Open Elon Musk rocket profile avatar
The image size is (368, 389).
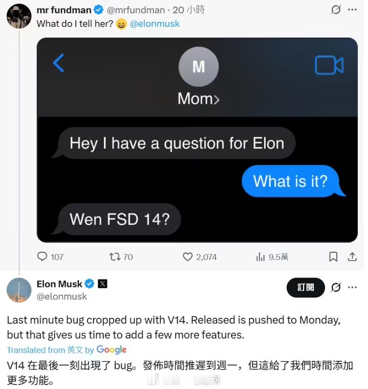coord(19,290)
